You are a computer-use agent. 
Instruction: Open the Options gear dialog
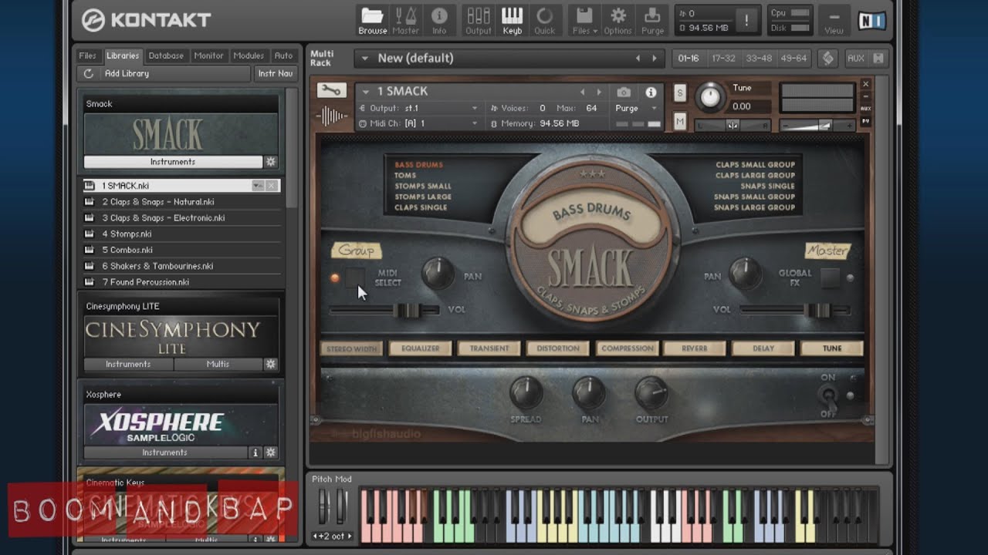pos(617,21)
